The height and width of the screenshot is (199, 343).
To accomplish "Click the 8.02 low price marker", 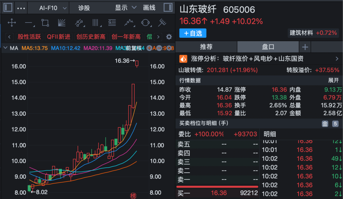I will (x=39, y=192).
